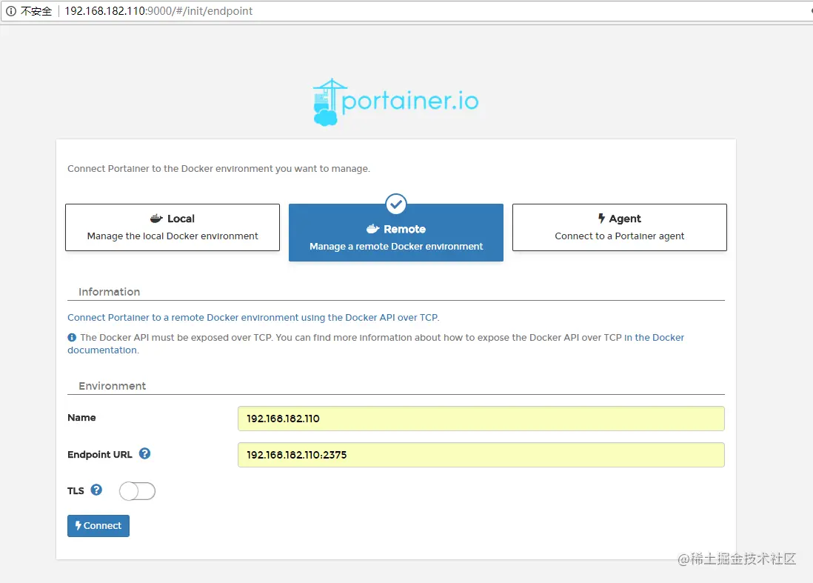Select the Remote Docker environment option

point(396,233)
